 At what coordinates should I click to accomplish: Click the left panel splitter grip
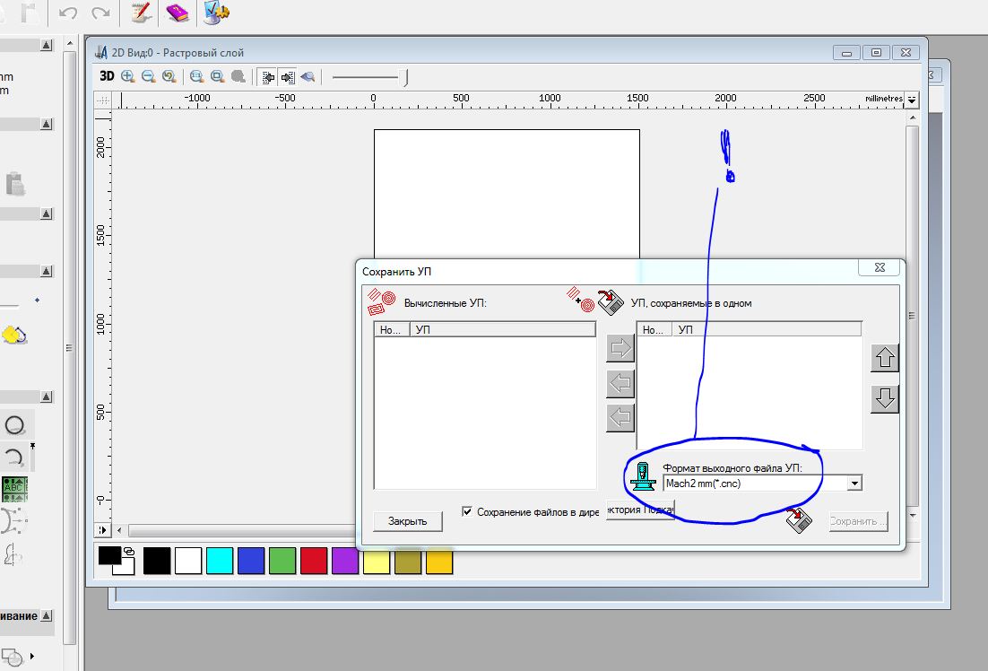click(69, 347)
